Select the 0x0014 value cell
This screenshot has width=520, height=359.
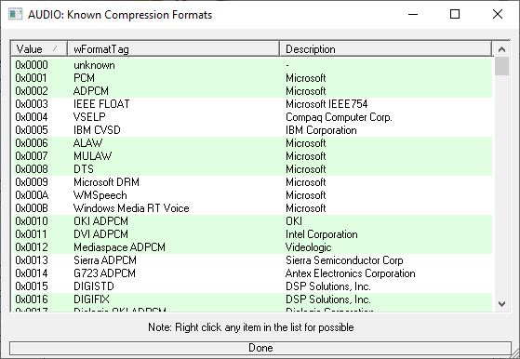point(32,273)
